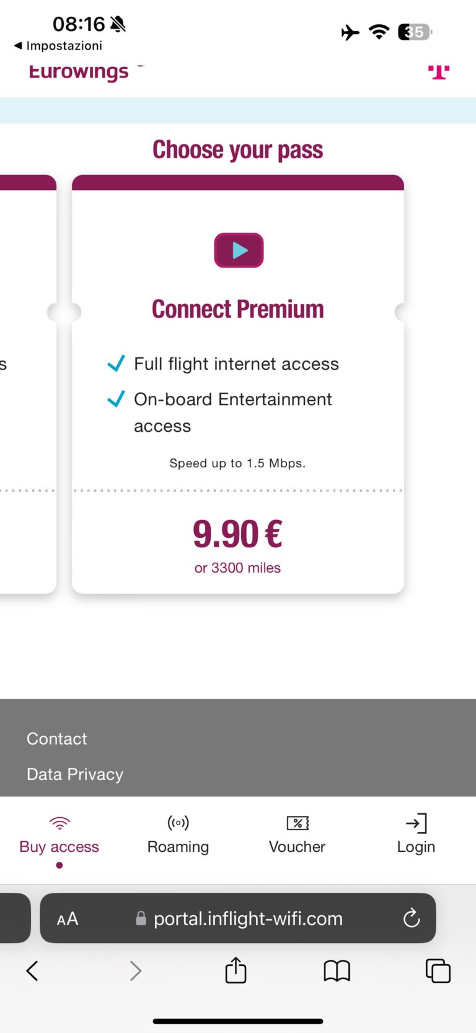The height and width of the screenshot is (1033, 476).
Task: Tap the Telekom T logo
Action: coord(439,72)
